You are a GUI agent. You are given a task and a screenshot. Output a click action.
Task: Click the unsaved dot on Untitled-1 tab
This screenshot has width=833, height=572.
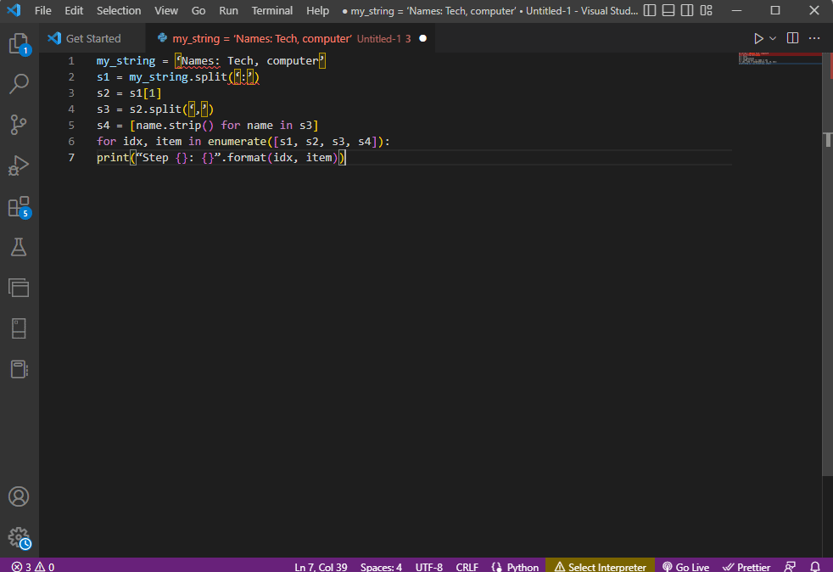423,38
